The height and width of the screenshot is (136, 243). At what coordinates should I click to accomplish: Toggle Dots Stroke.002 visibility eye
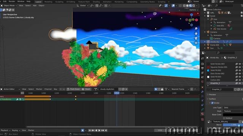(240, 74)
